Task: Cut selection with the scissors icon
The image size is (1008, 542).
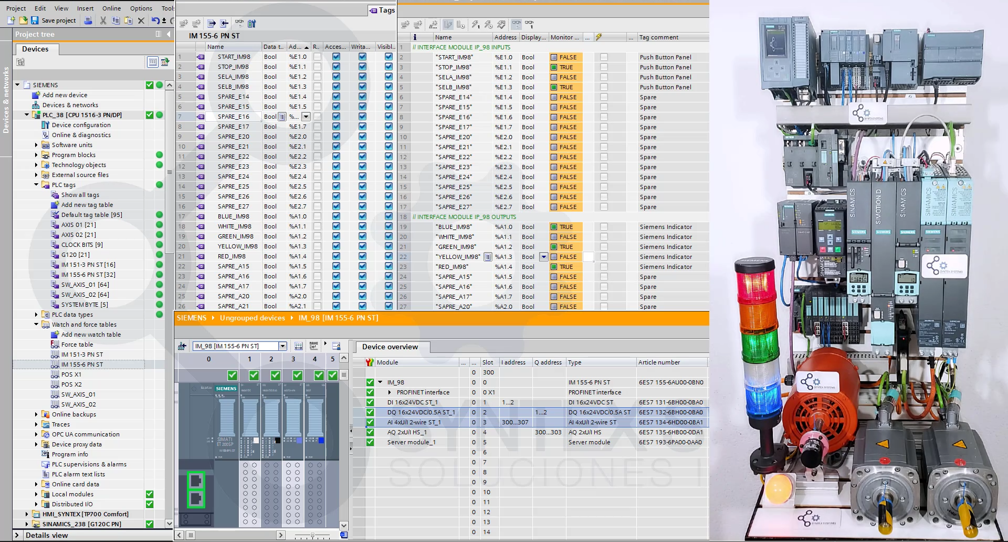Action: tap(103, 20)
